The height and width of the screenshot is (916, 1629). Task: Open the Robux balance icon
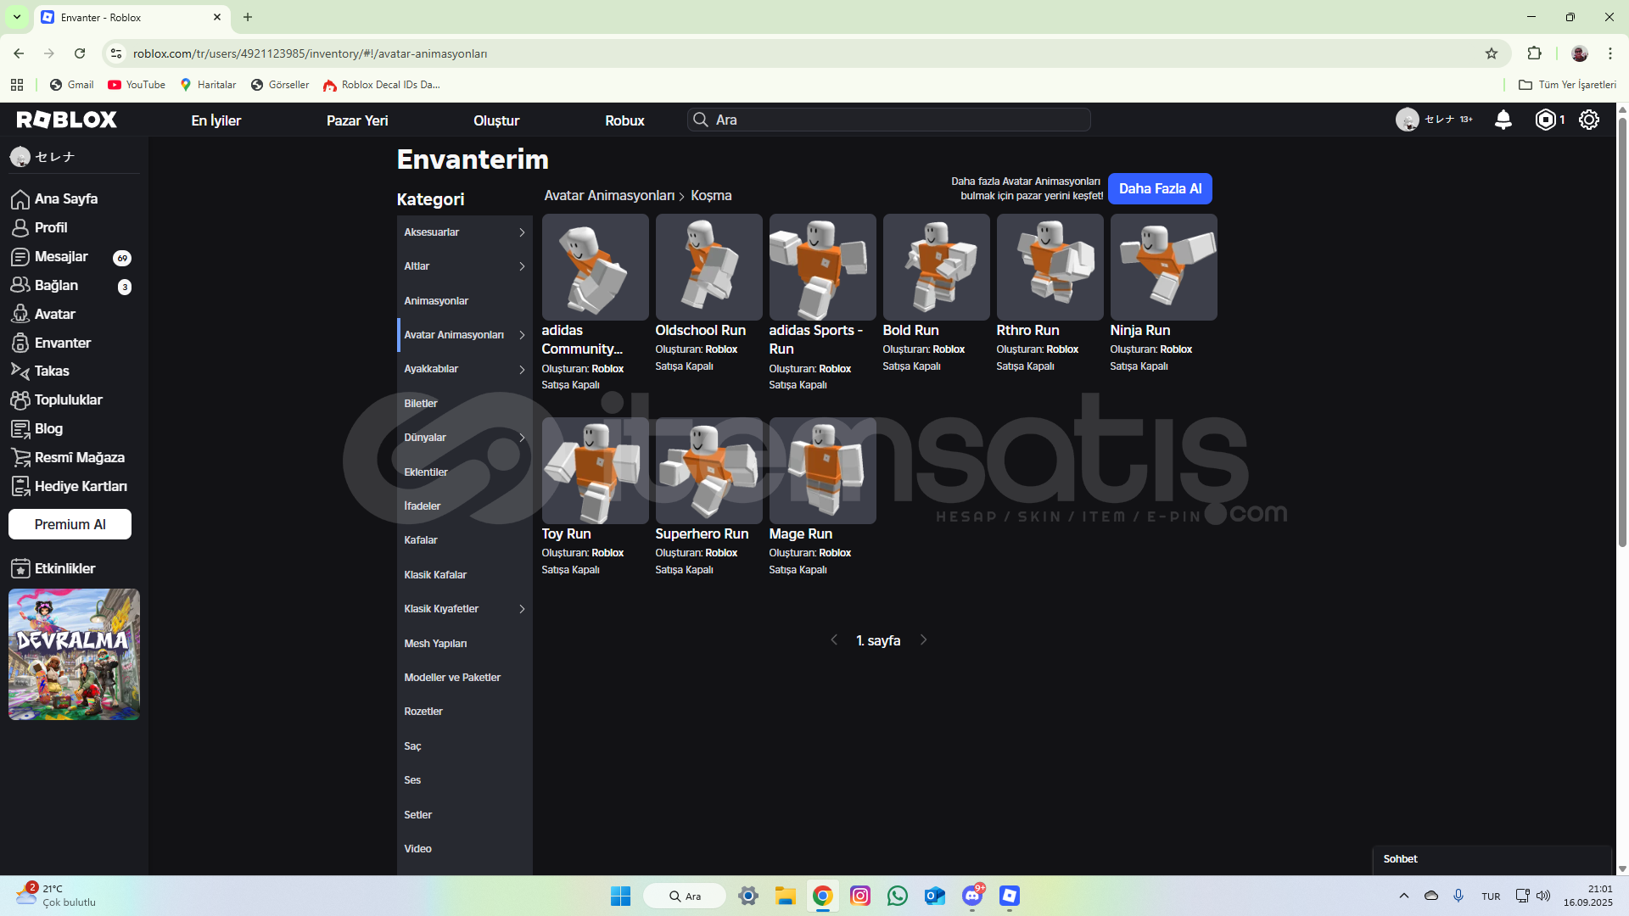coord(1545,120)
